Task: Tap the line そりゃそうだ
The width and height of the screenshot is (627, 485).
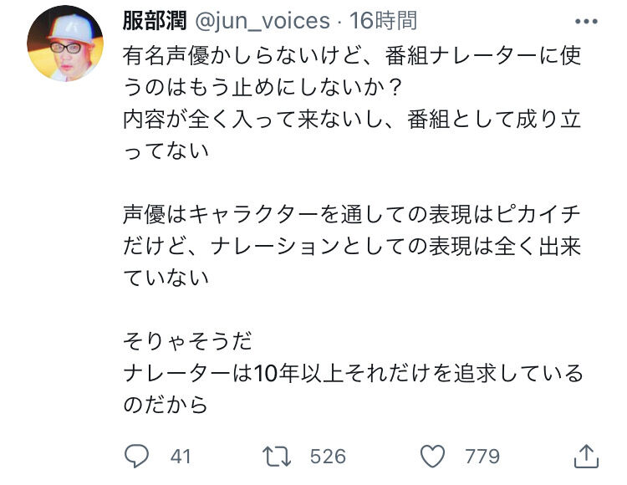Action: point(187,341)
